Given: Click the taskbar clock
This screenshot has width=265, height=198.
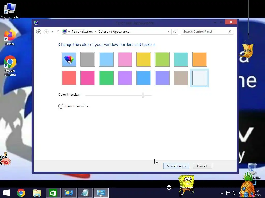Looking at the screenshot, I should tap(258, 193).
